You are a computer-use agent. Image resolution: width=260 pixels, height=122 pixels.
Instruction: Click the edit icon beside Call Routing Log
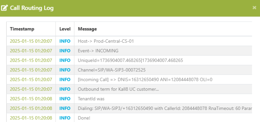pyautogui.click(x=4, y=8)
